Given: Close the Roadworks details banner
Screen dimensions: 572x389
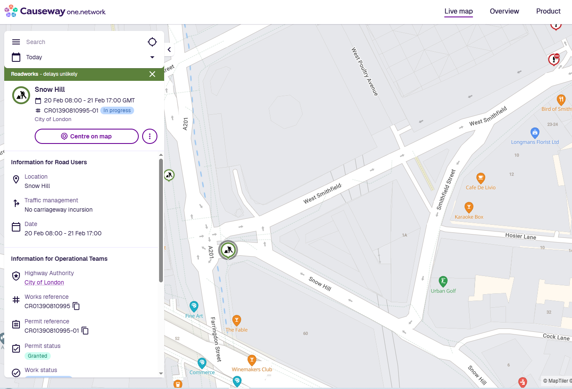Looking at the screenshot, I should pyautogui.click(x=152, y=74).
